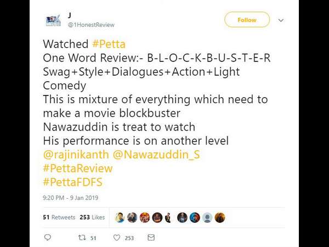Open the #PettaReview hashtag
This screenshot has height=247, width=329.
click(x=78, y=169)
